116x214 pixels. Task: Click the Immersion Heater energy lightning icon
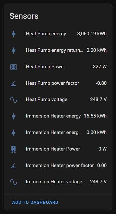pyautogui.click(x=13, y=116)
